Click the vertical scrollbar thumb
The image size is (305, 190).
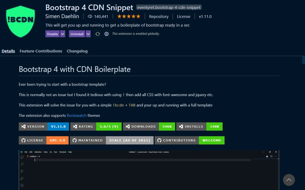tap(303, 60)
